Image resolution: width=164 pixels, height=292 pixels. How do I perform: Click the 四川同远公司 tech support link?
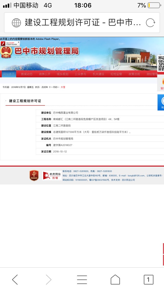click(x=128, y=180)
